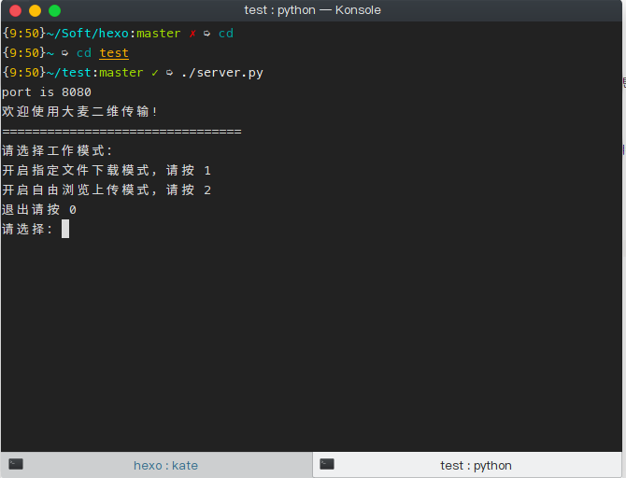Close the Konsole window with red button

[x=15, y=11]
